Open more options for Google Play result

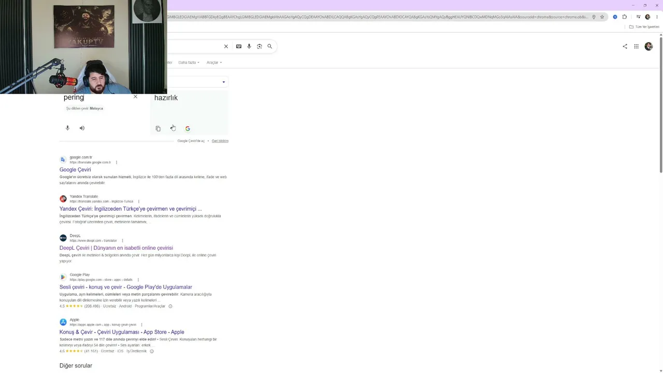[x=138, y=280]
